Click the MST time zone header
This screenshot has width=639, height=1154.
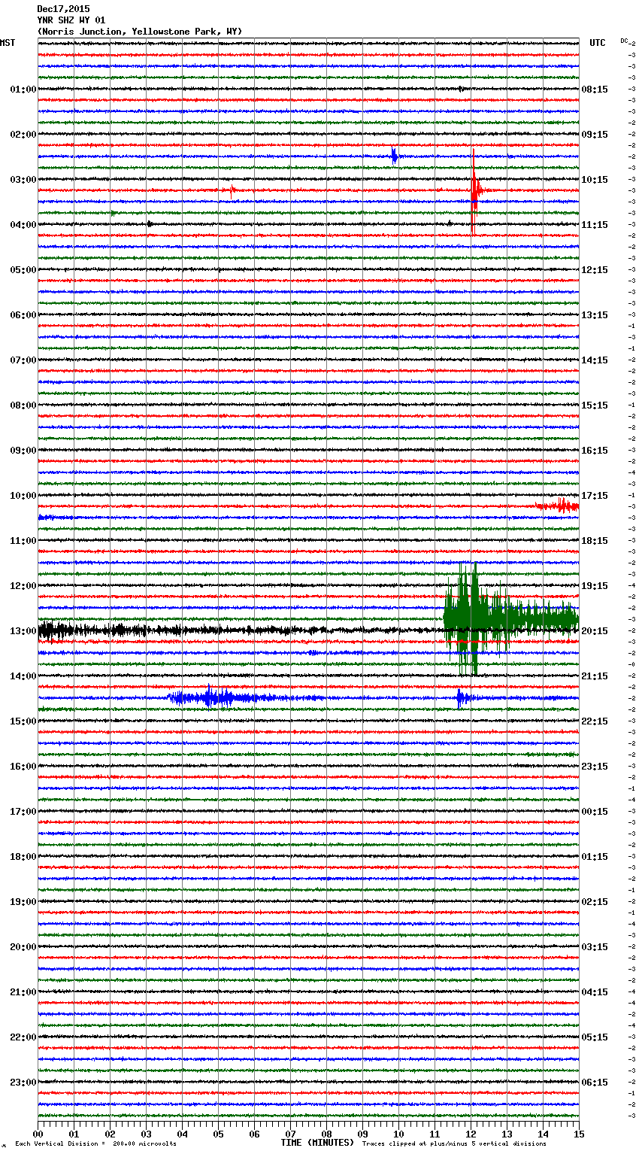click(8, 43)
